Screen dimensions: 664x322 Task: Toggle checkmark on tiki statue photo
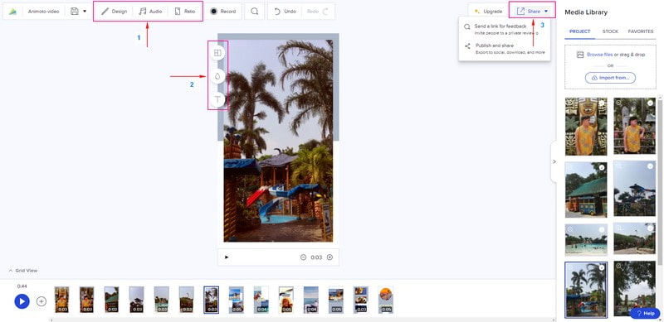tap(601, 103)
